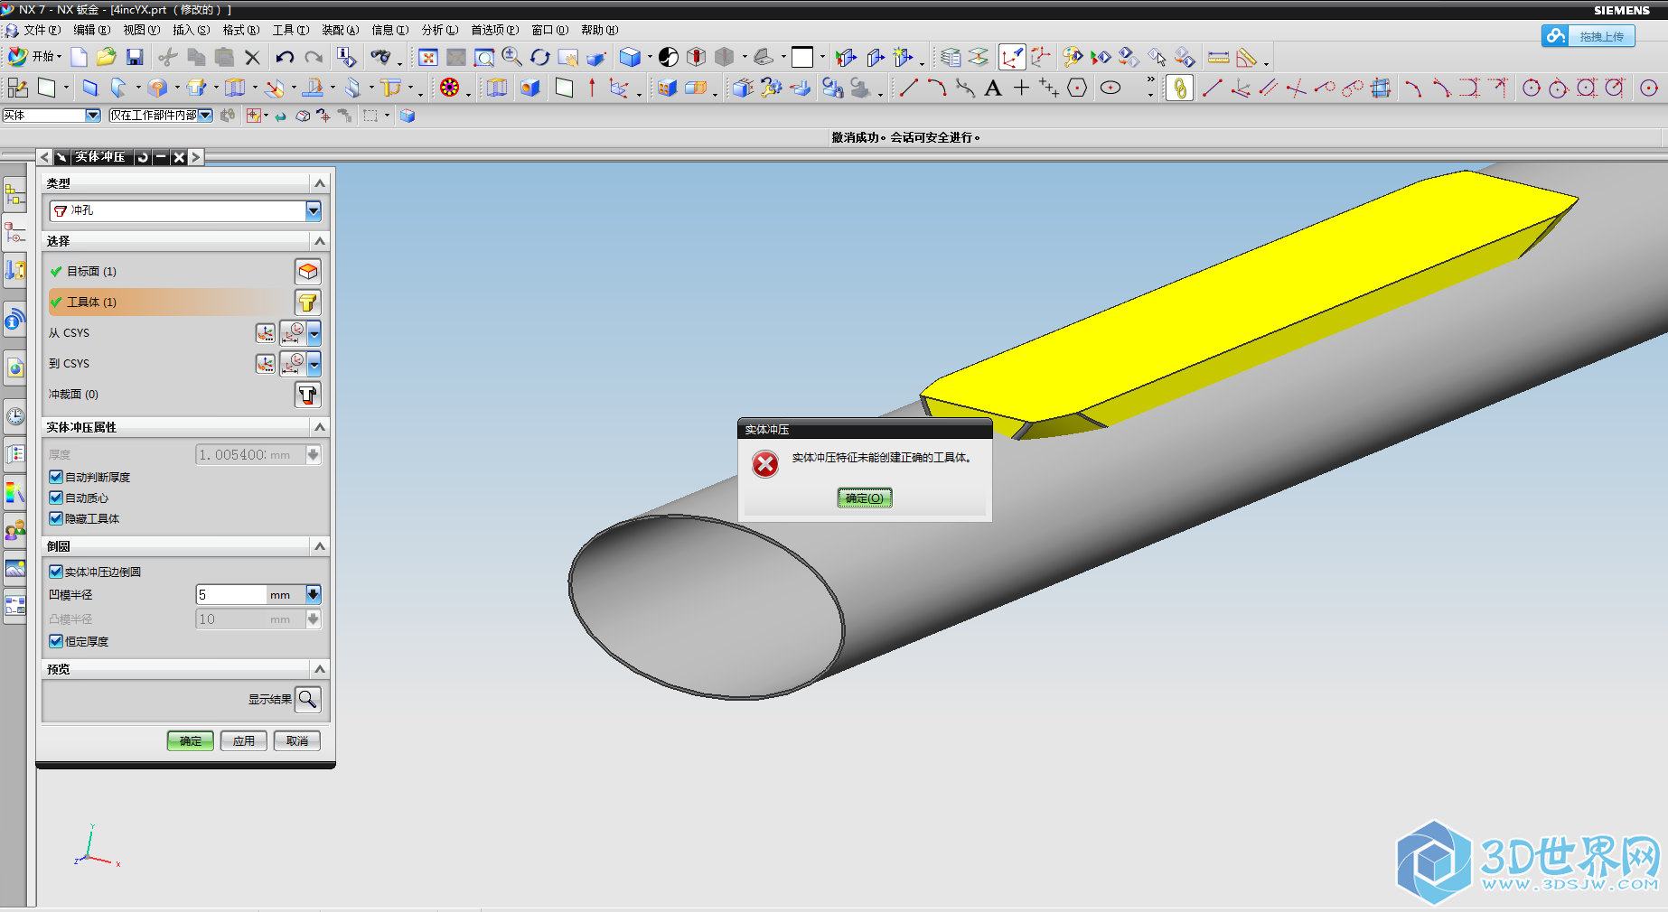Image resolution: width=1668 pixels, height=912 pixels.
Task: Click the die radius input field
Action: 231,594
